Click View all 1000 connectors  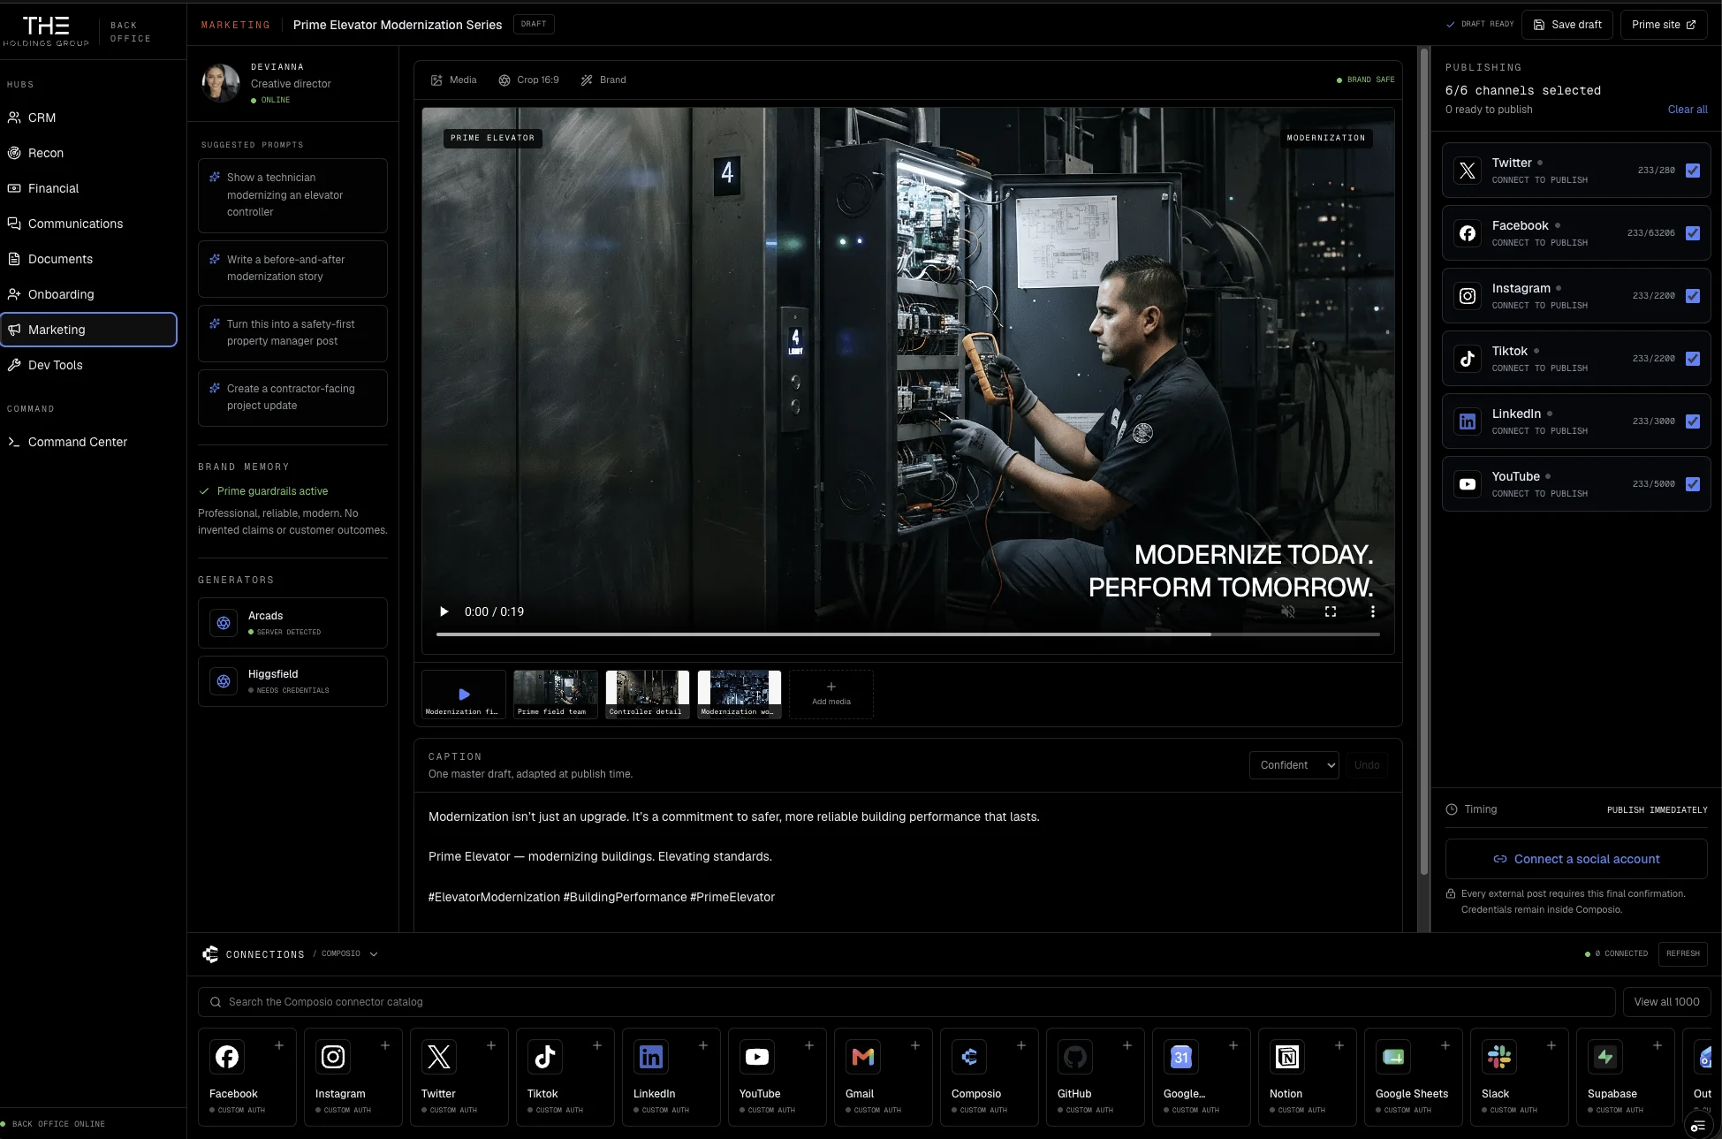coord(1667,1002)
